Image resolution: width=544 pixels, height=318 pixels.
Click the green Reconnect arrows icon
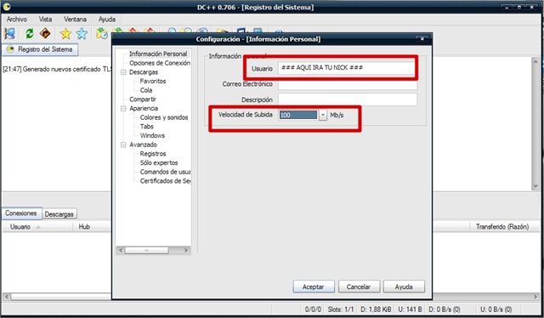(x=30, y=34)
